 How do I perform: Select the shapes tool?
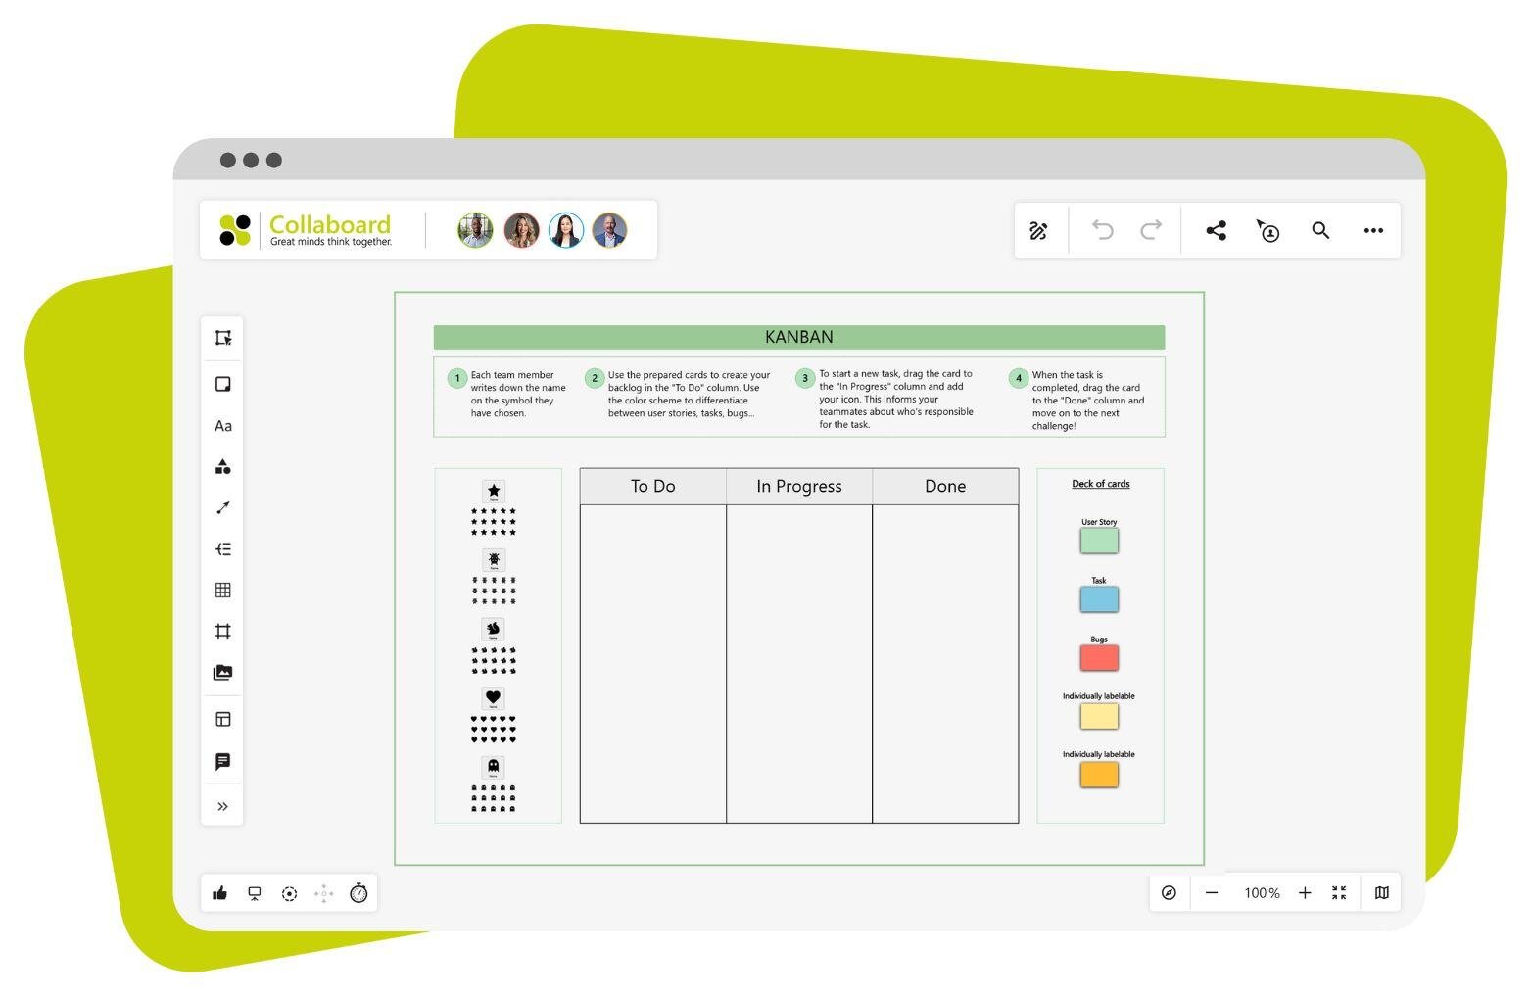point(222,468)
